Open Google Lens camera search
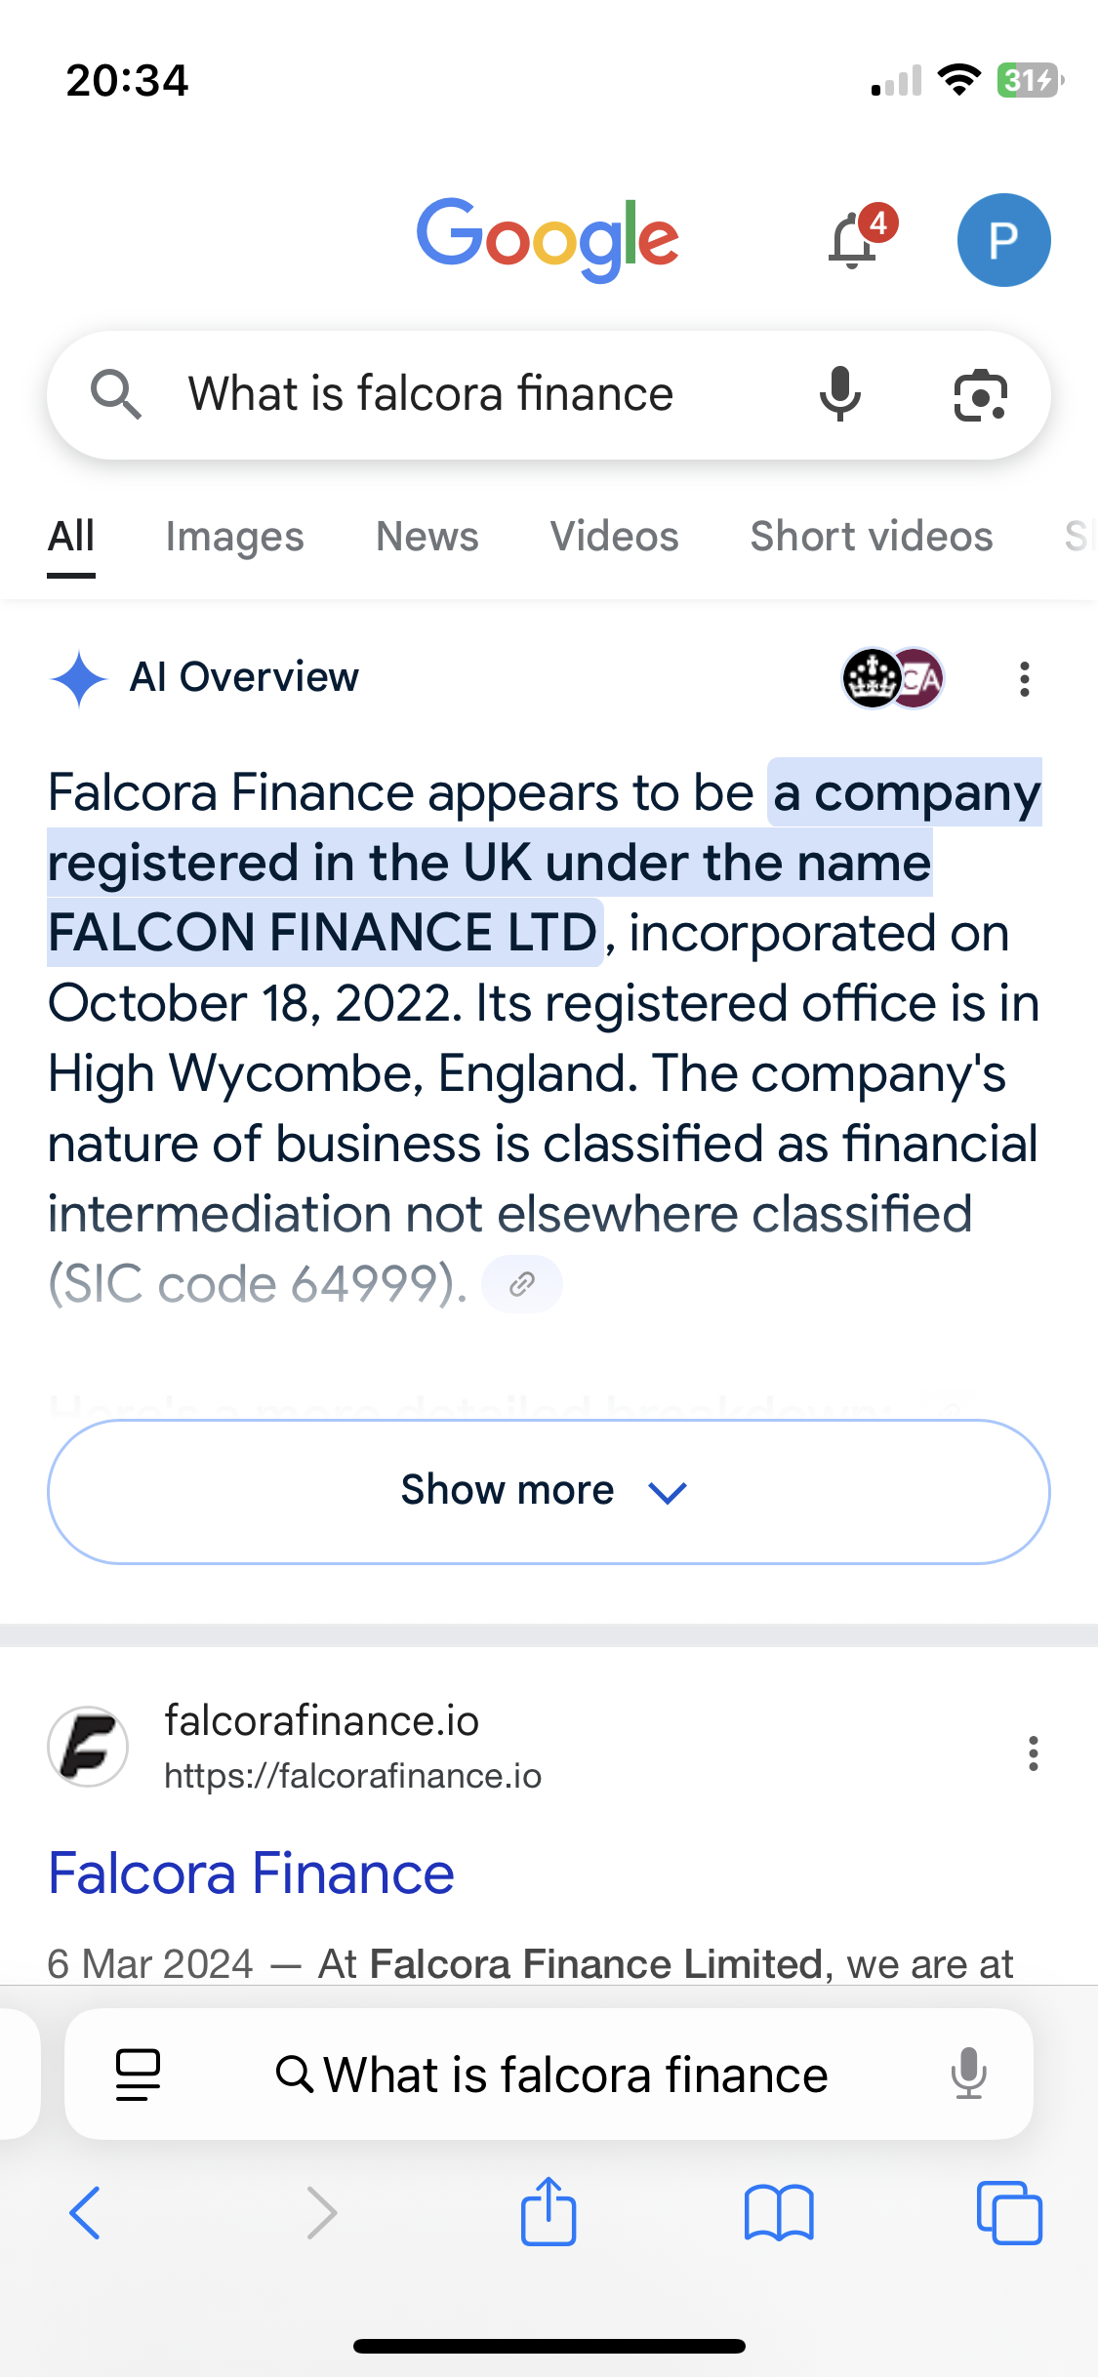Image resolution: width=1098 pixels, height=2377 pixels. pos(980,396)
